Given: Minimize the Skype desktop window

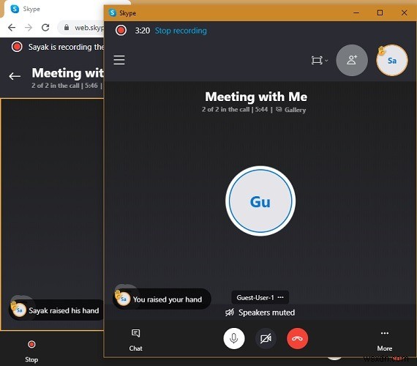Looking at the screenshot, I should (356, 12).
